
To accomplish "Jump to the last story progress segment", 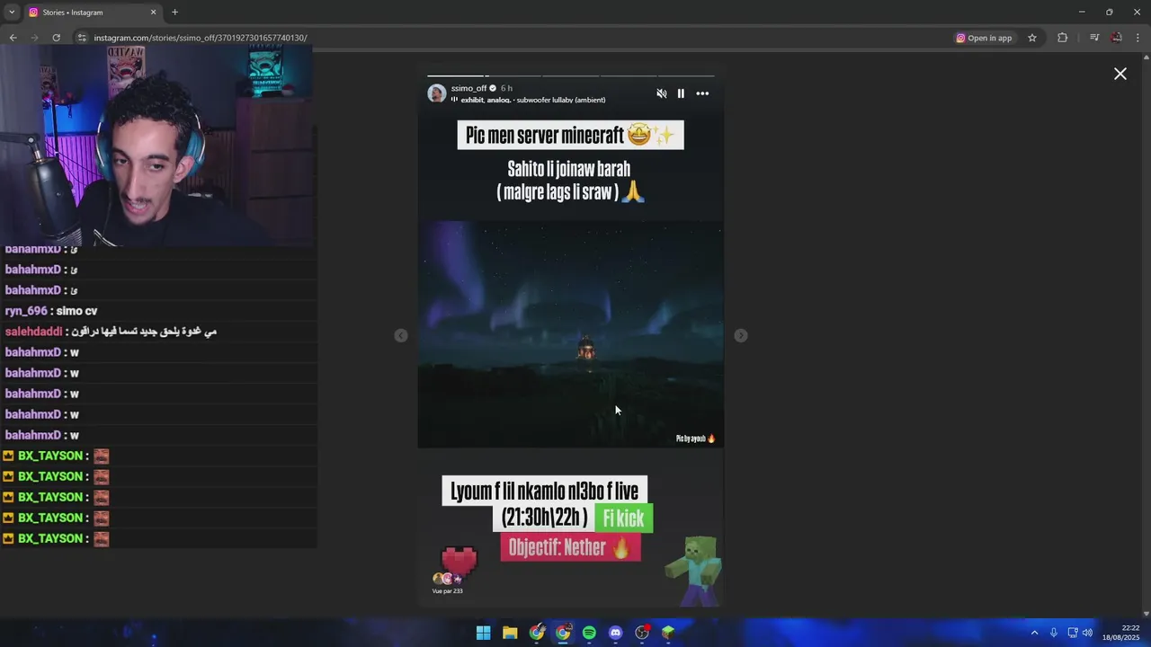I will [686, 75].
